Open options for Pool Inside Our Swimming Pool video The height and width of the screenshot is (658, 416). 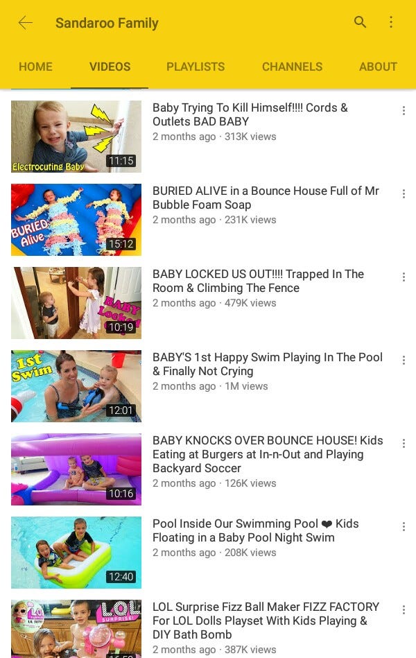tap(404, 526)
